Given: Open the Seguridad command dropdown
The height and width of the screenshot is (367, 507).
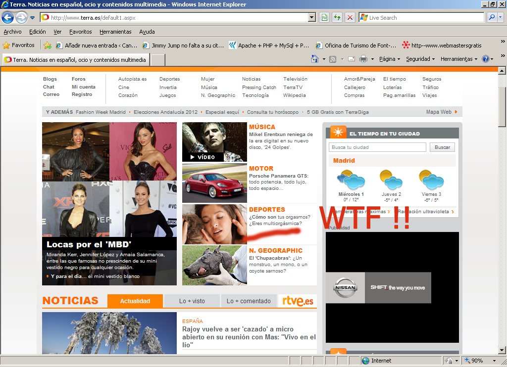Looking at the screenshot, I should tap(420, 59).
